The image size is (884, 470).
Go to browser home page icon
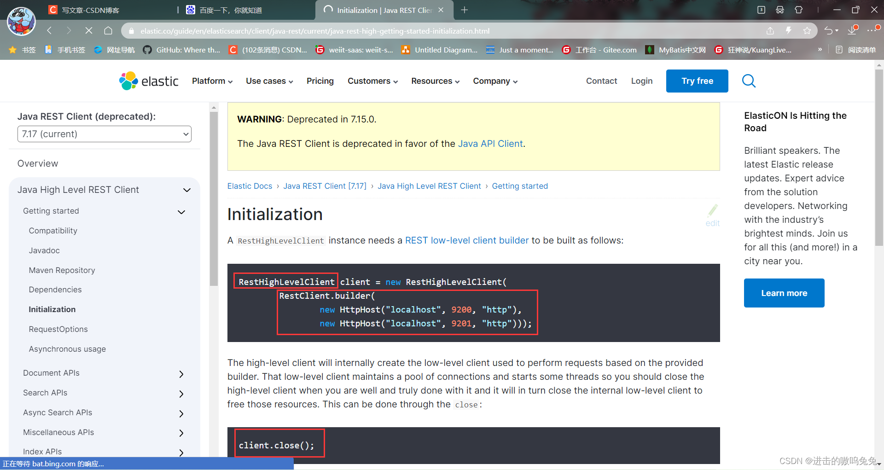click(108, 31)
